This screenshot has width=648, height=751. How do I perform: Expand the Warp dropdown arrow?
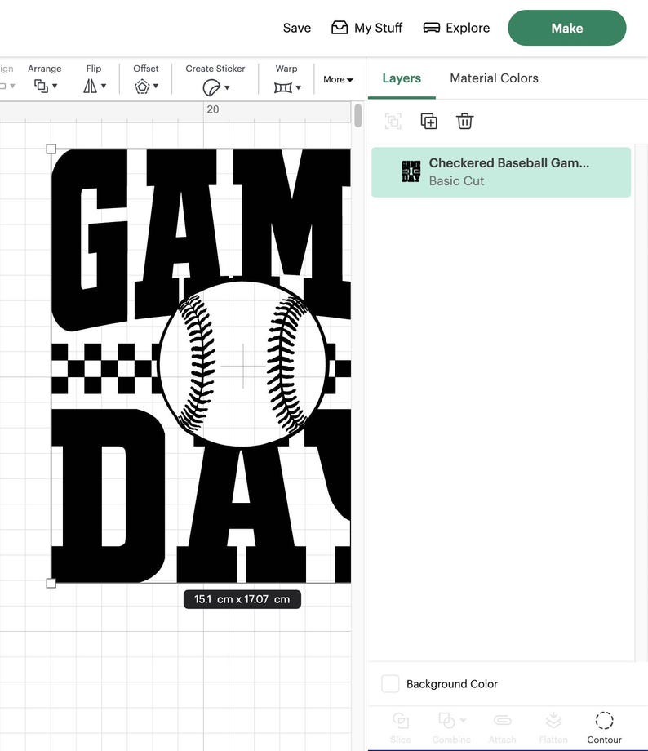click(x=299, y=87)
